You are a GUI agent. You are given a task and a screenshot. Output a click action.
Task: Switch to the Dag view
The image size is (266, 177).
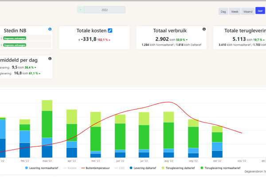click(x=223, y=12)
